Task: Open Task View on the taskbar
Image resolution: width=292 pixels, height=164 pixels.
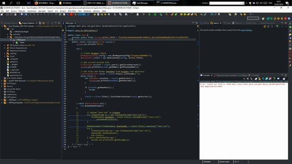Action: pyautogui.click(x=18, y=3)
